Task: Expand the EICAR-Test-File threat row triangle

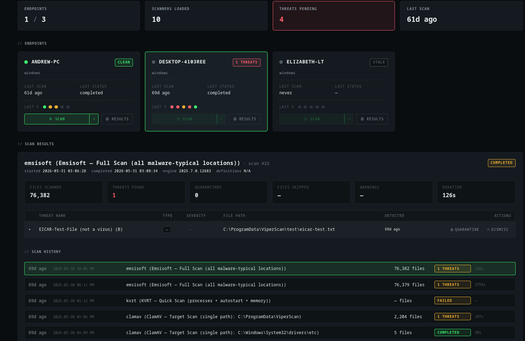Action: click(x=30, y=229)
